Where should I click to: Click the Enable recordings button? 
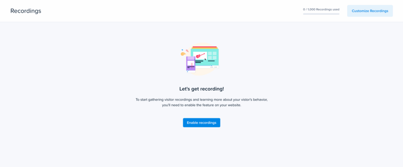point(201,123)
